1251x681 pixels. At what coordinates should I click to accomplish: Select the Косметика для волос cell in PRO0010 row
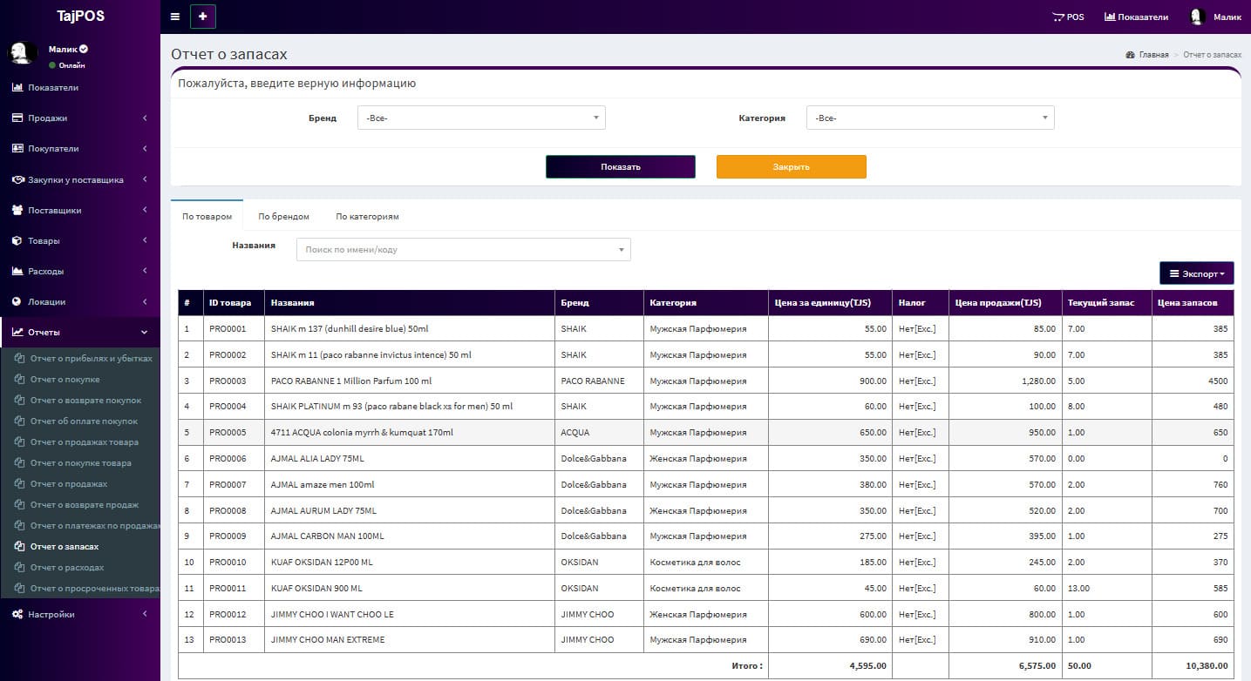706,563
